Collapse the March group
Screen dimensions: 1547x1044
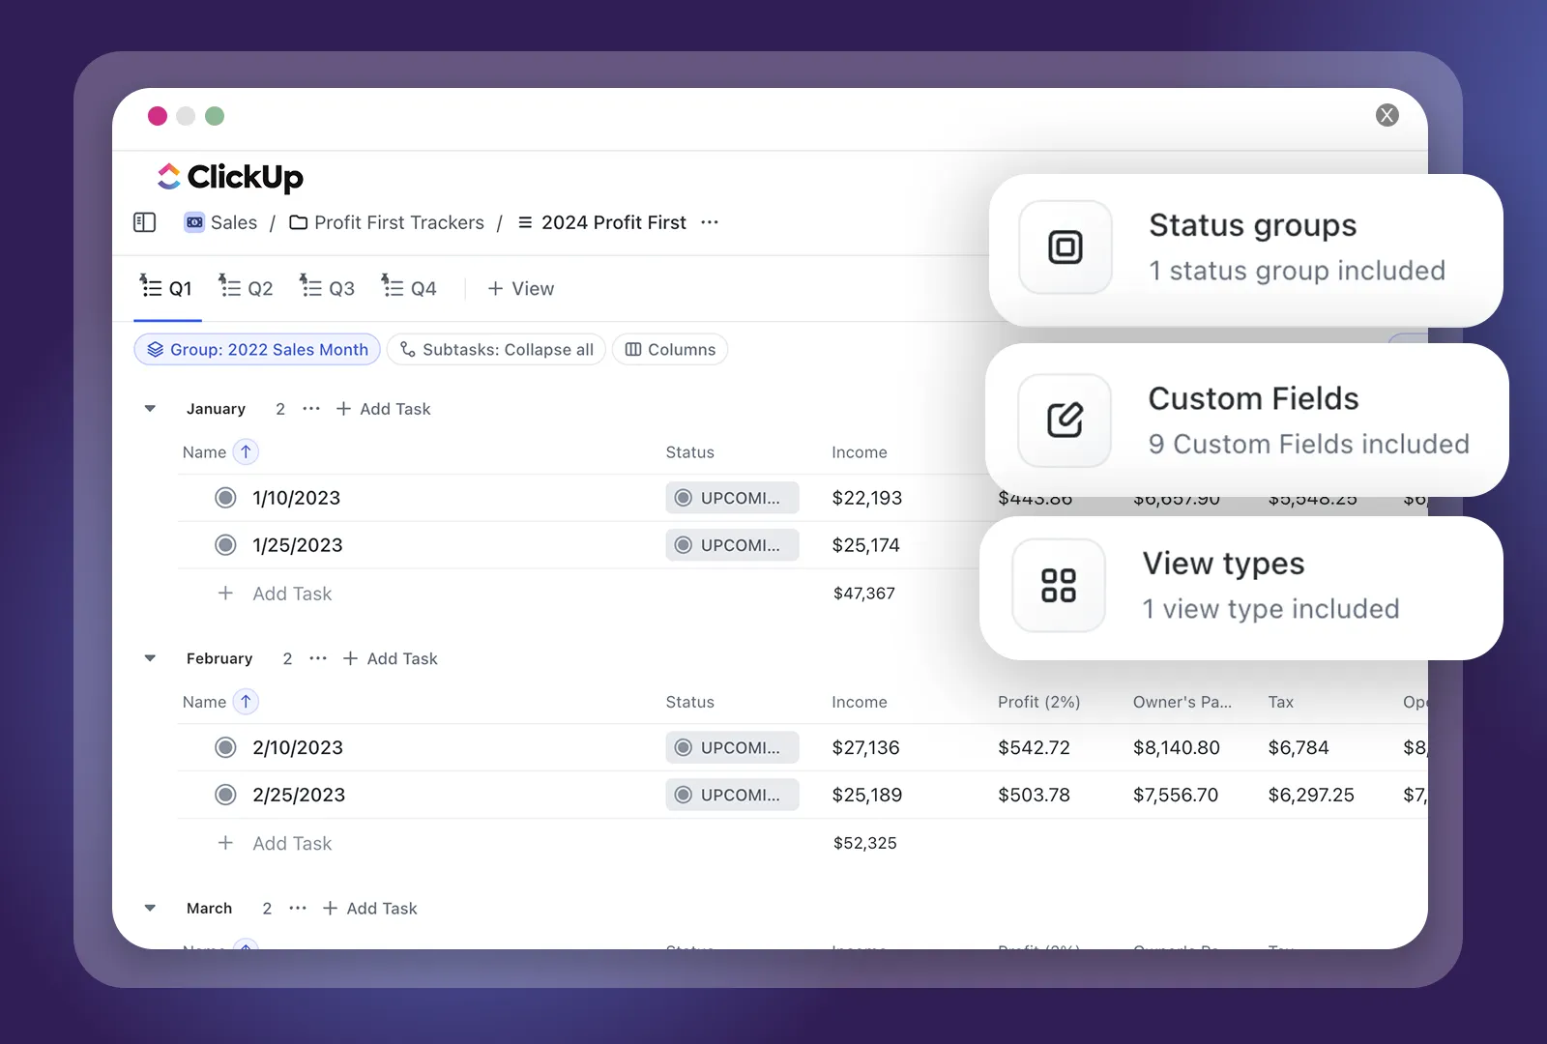(150, 908)
